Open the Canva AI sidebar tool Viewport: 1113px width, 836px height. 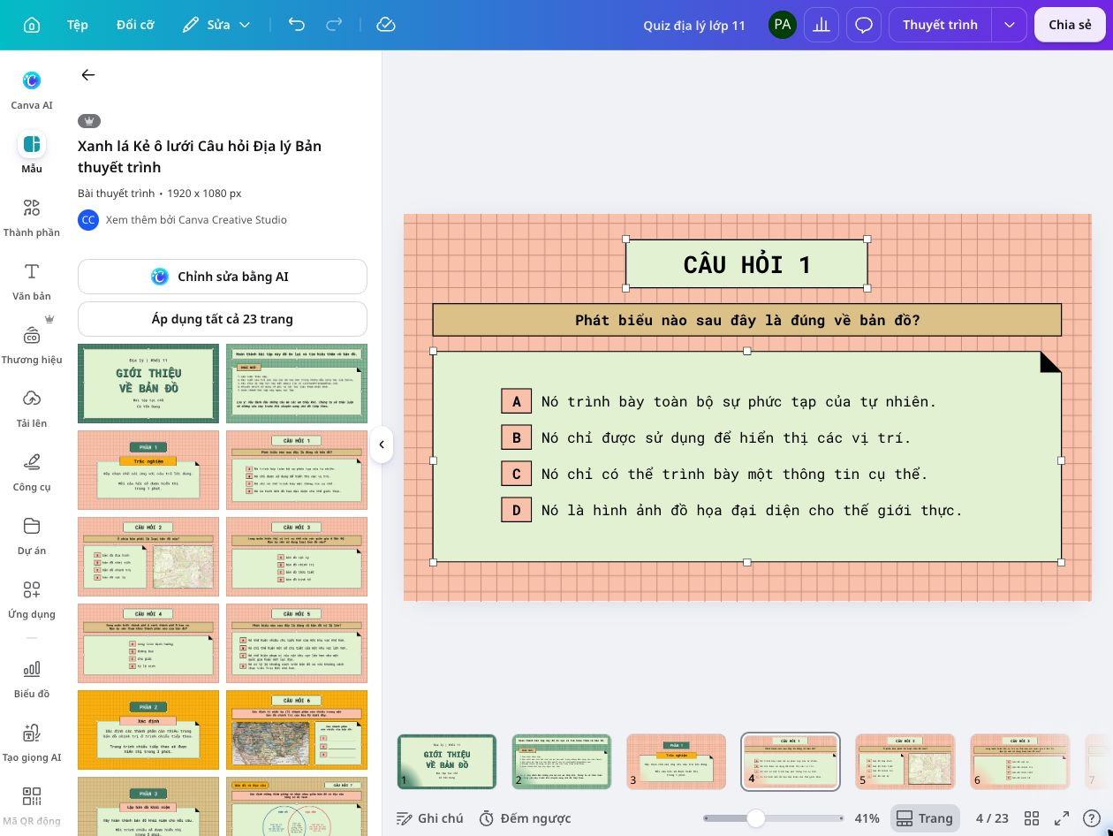32,90
